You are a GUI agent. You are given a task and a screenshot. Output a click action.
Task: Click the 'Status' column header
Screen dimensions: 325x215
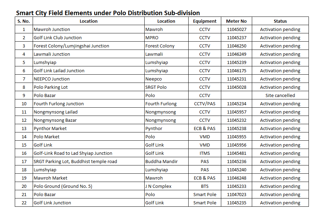[280, 21]
